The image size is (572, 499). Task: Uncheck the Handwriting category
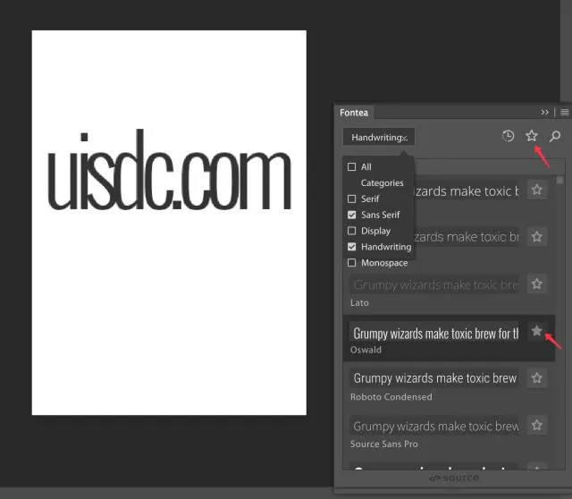[x=351, y=247]
